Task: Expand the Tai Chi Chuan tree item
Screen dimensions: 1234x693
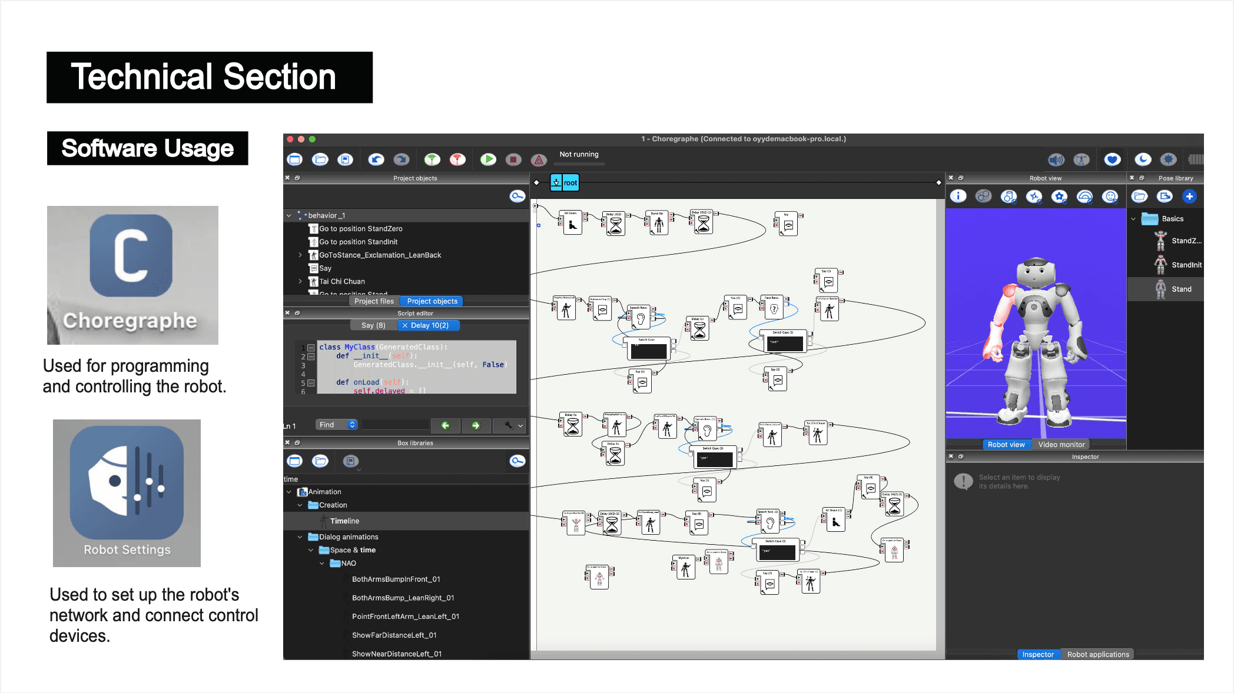Action: click(x=300, y=281)
